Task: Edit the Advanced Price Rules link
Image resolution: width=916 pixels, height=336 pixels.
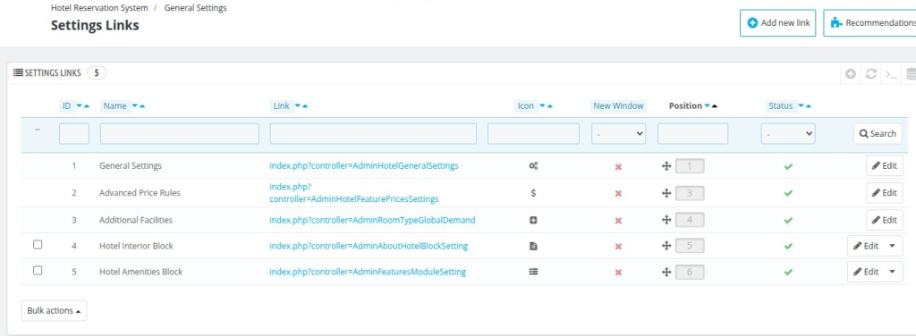Action: (x=885, y=193)
